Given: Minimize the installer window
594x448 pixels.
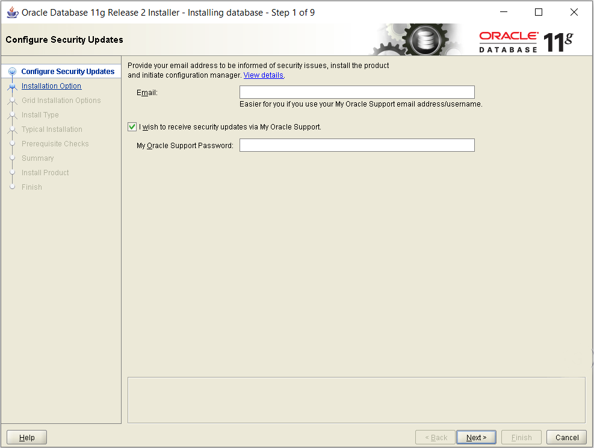Looking at the screenshot, I should tap(504, 12).
